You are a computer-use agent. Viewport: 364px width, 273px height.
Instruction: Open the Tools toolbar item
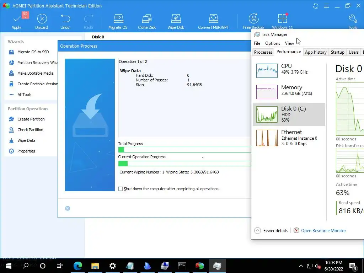[x=352, y=22]
